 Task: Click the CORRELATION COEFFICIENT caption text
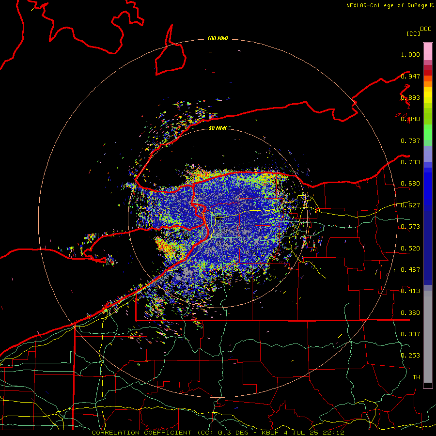(x=218, y=433)
